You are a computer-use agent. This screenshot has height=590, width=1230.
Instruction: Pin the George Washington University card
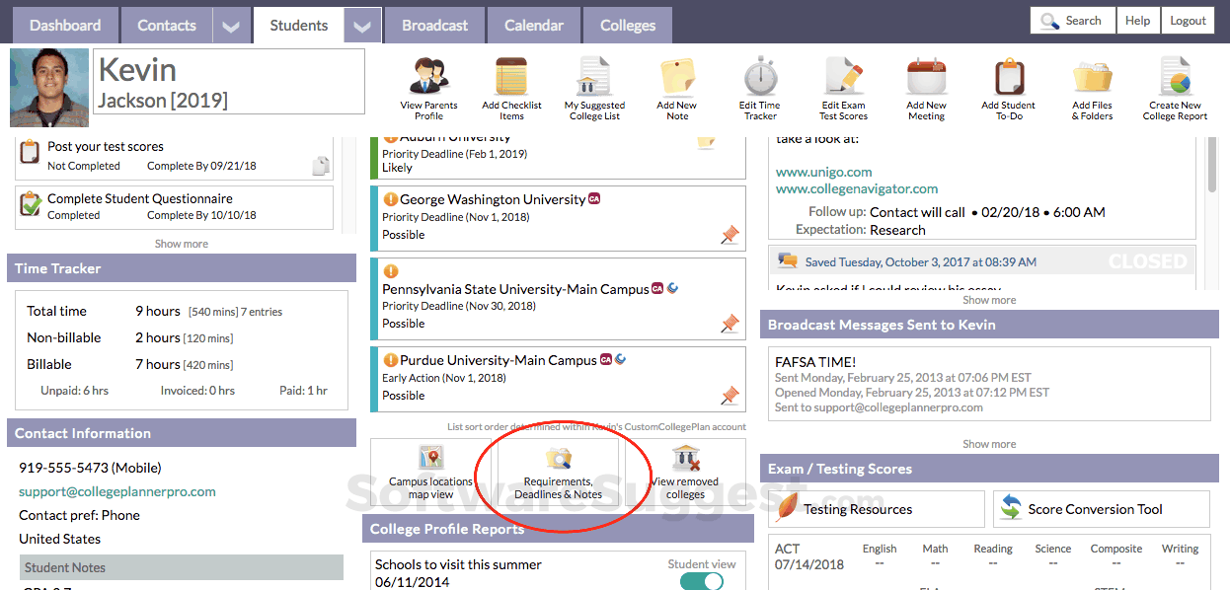[x=730, y=235]
